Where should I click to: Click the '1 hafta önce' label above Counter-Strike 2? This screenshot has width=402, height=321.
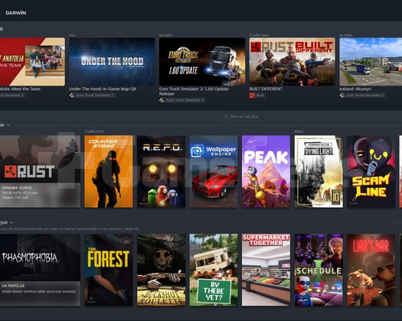click(94, 131)
